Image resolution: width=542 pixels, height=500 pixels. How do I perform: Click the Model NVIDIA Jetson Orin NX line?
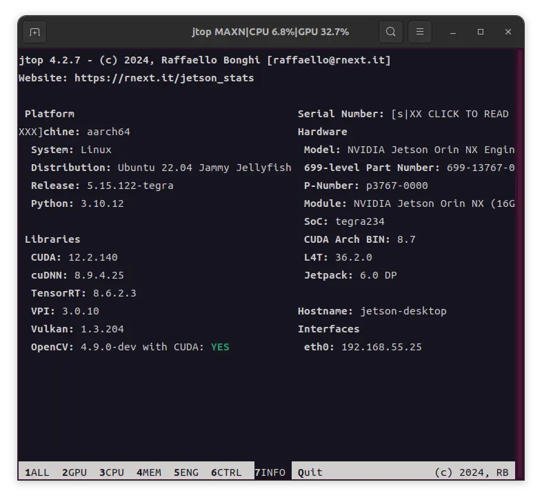point(410,150)
